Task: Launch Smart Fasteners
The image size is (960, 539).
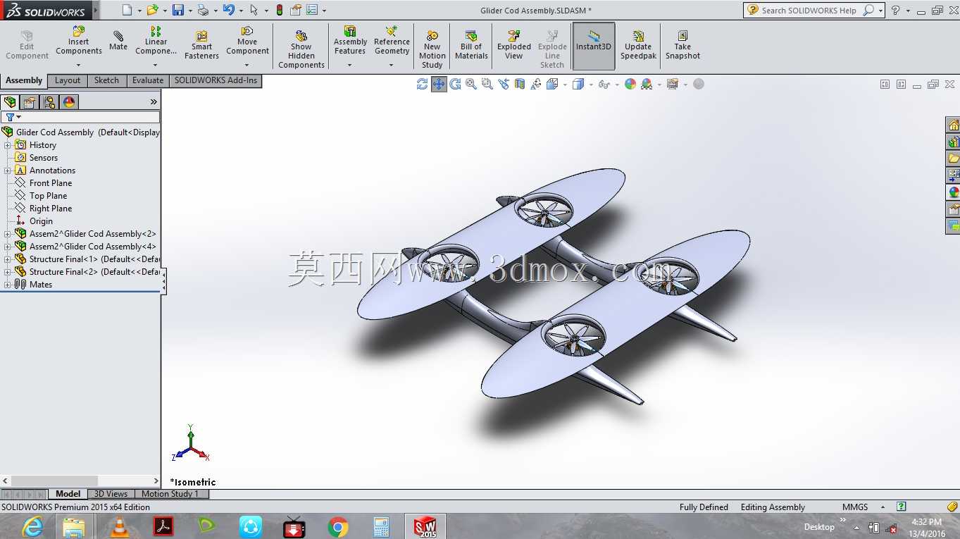Action: click(201, 45)
